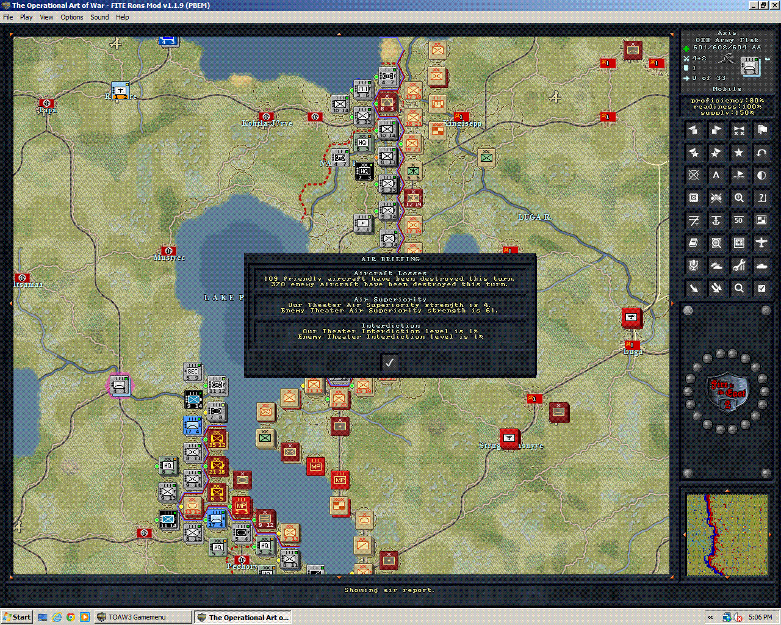The image size is (781, 625).
Task: Click the 50 percent zoom icon
Action: [x=738, y=220]
